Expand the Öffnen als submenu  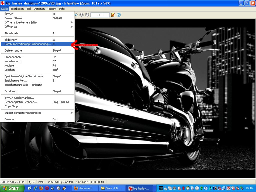(x=37, y=27)
